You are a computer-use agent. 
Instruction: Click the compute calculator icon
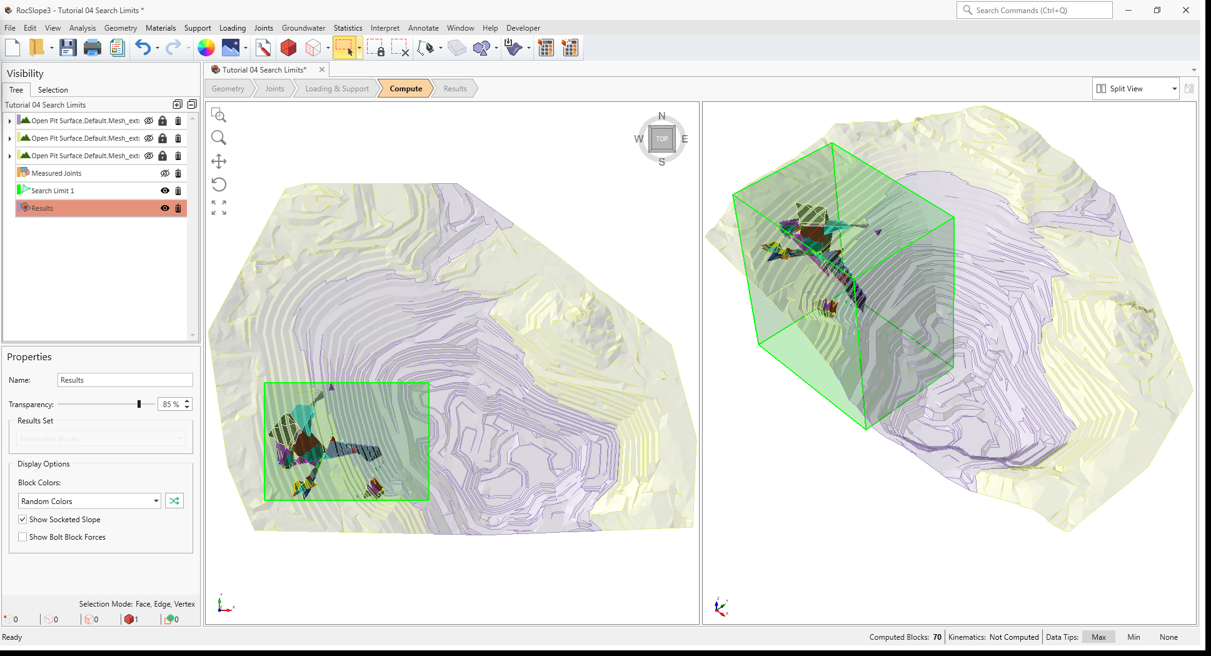click(546, 48)
